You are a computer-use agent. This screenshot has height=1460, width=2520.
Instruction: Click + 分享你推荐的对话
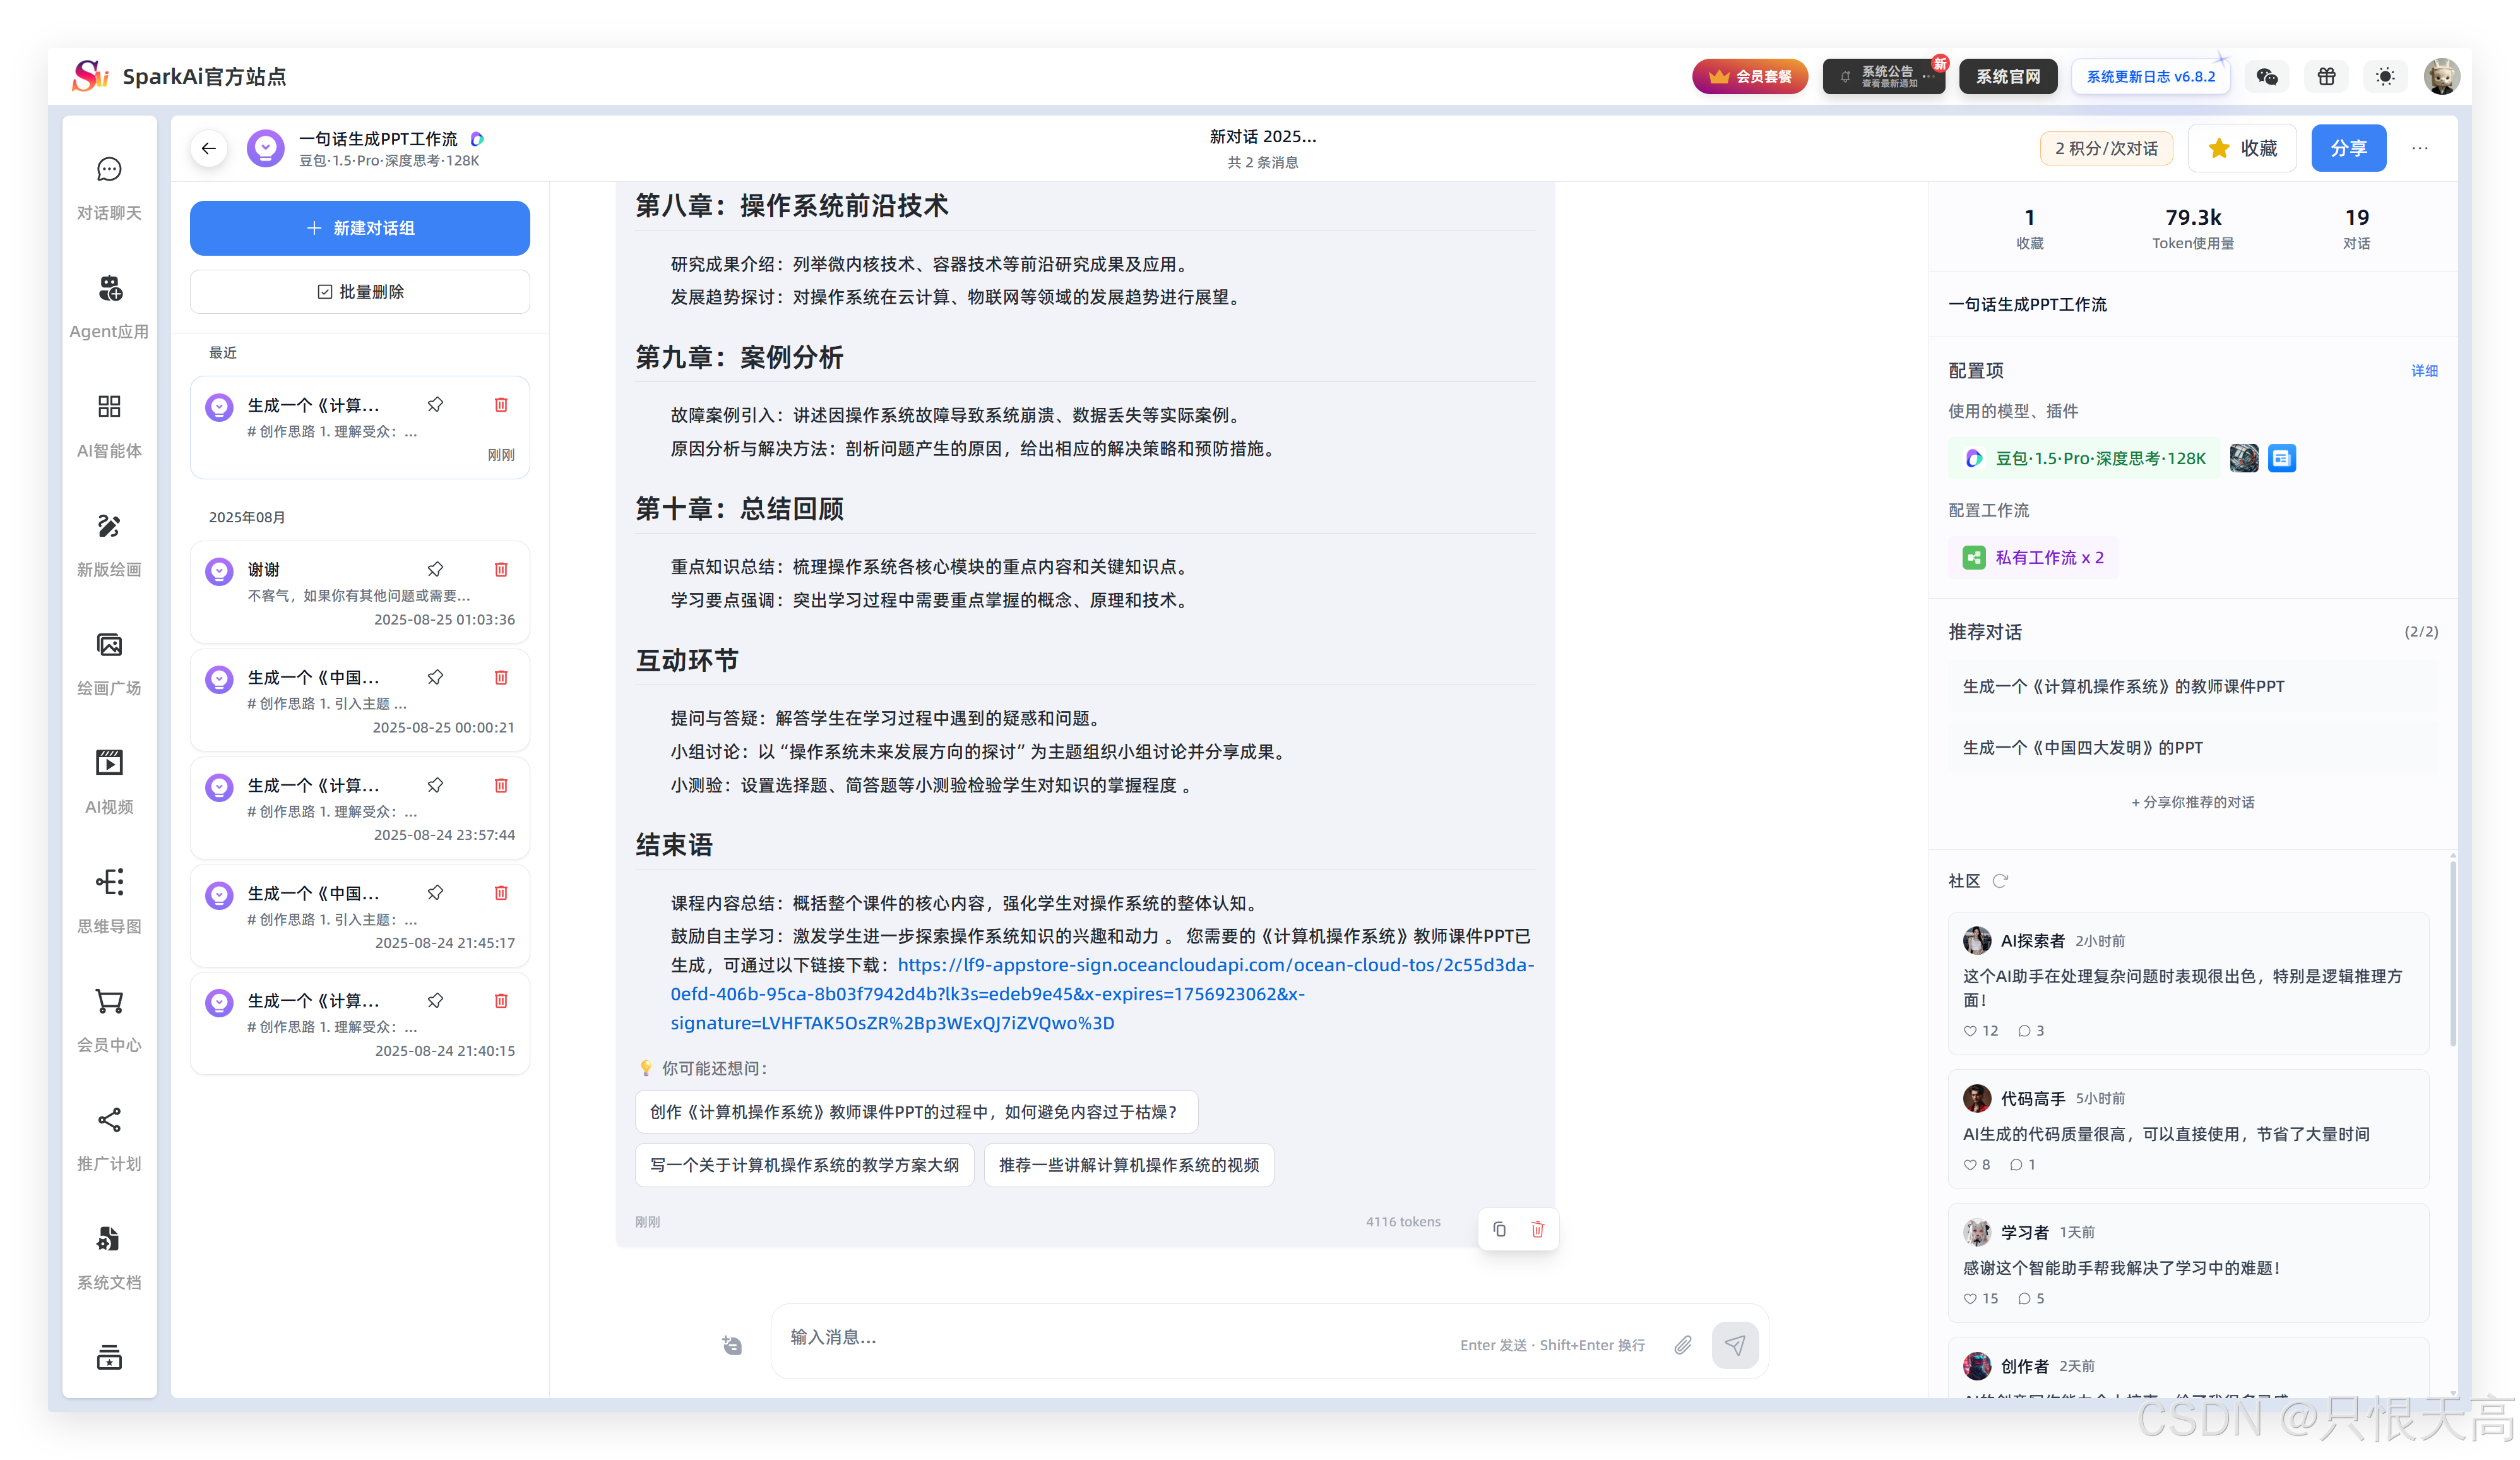[x=2192, y=801]
